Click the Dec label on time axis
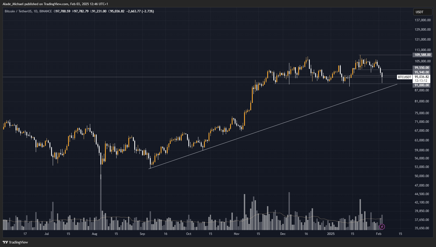436x247 pixels. (283, 234)
